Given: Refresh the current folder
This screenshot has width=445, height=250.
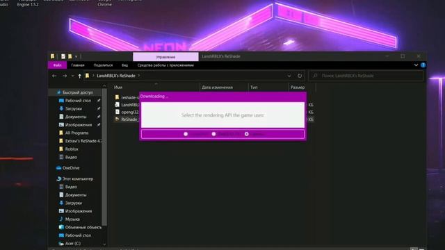Looking at the screenshot, I should (300, 76).
